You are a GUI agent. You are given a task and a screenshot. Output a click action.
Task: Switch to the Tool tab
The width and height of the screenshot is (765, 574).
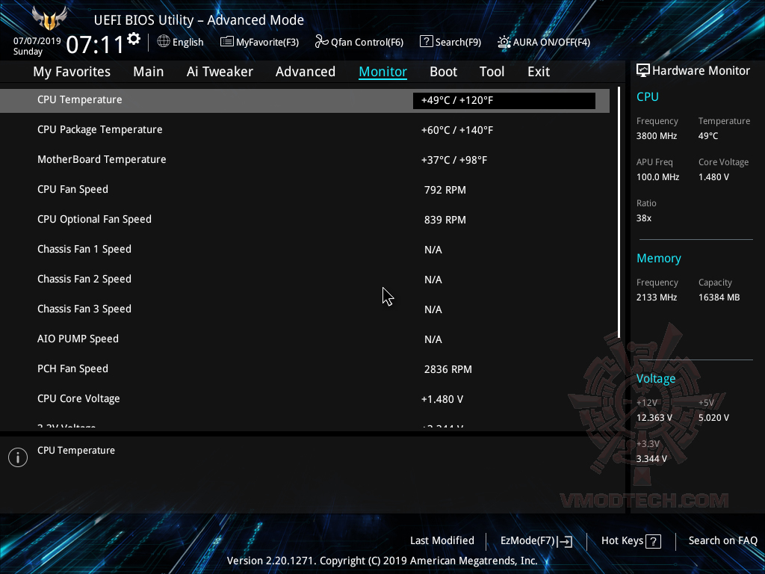click(x=492, y=72)
